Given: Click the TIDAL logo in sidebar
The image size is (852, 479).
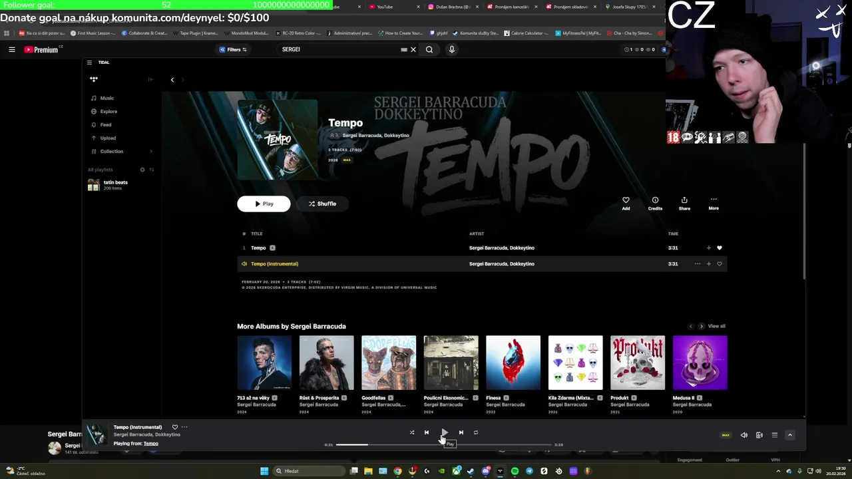Looking at the screenshot, I should tap(94, 79).
